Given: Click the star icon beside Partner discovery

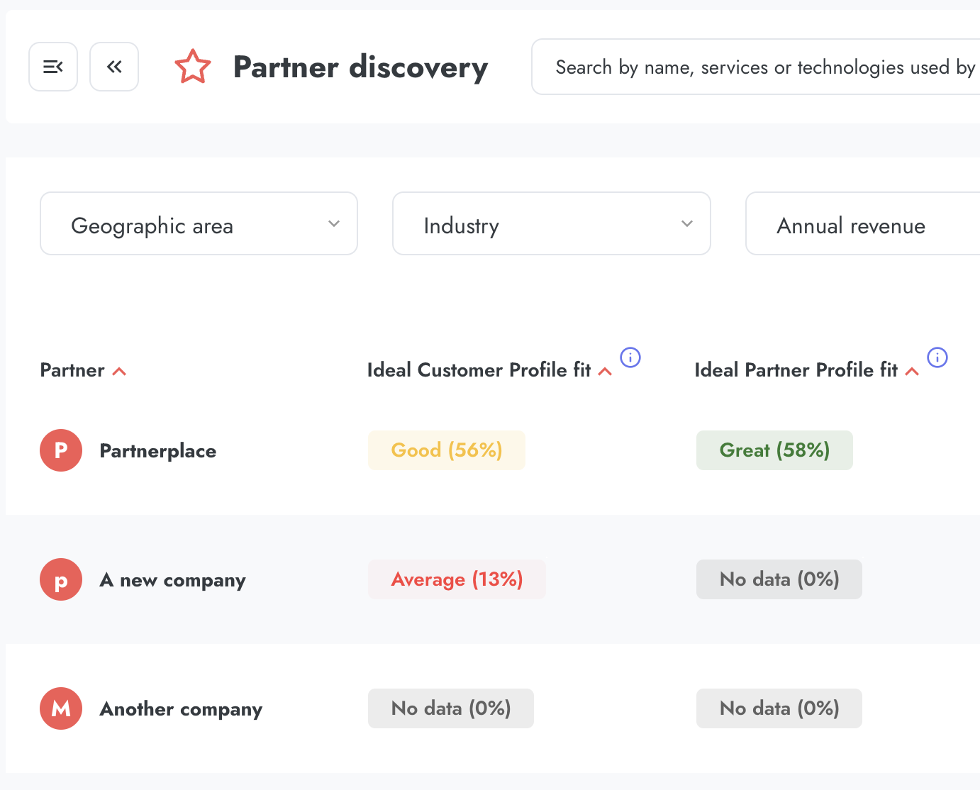Looking at the screenshot, I should coord(193,66).
